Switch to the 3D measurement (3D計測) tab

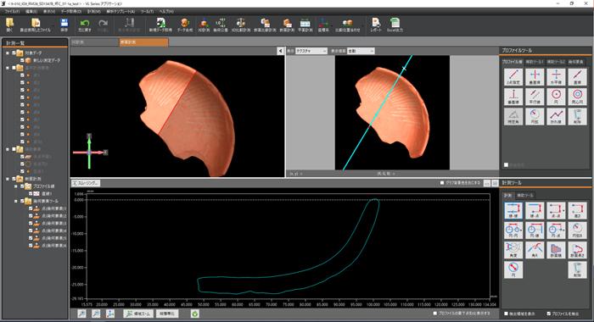pyautogui.click(x=94, y=42)
